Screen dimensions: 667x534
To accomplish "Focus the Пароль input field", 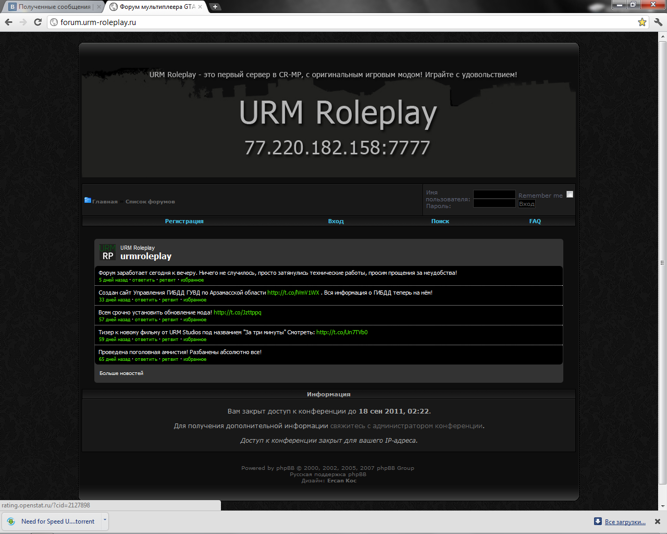I will 494,203.
